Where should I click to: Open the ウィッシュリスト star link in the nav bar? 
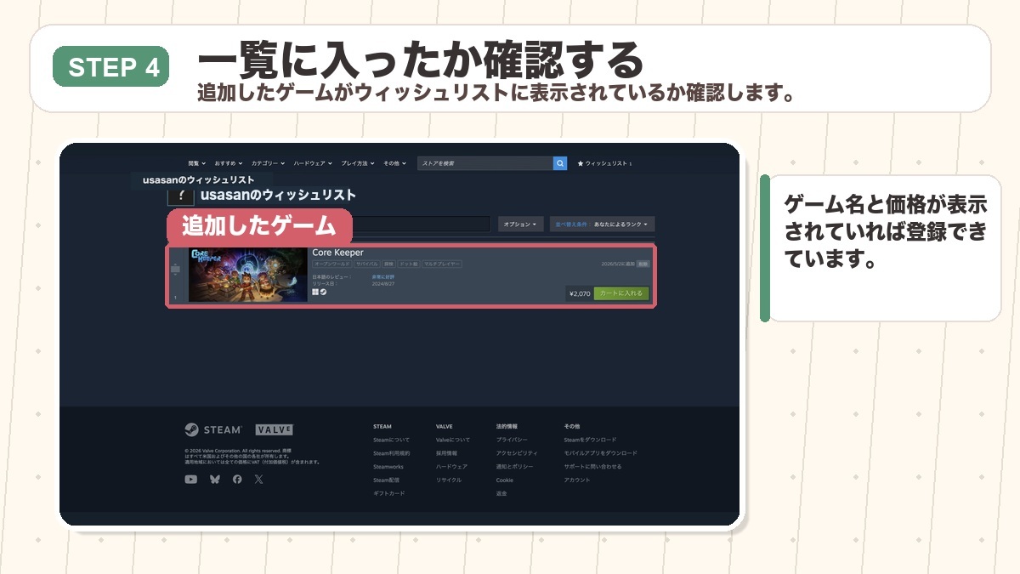[x=604, y=163]
